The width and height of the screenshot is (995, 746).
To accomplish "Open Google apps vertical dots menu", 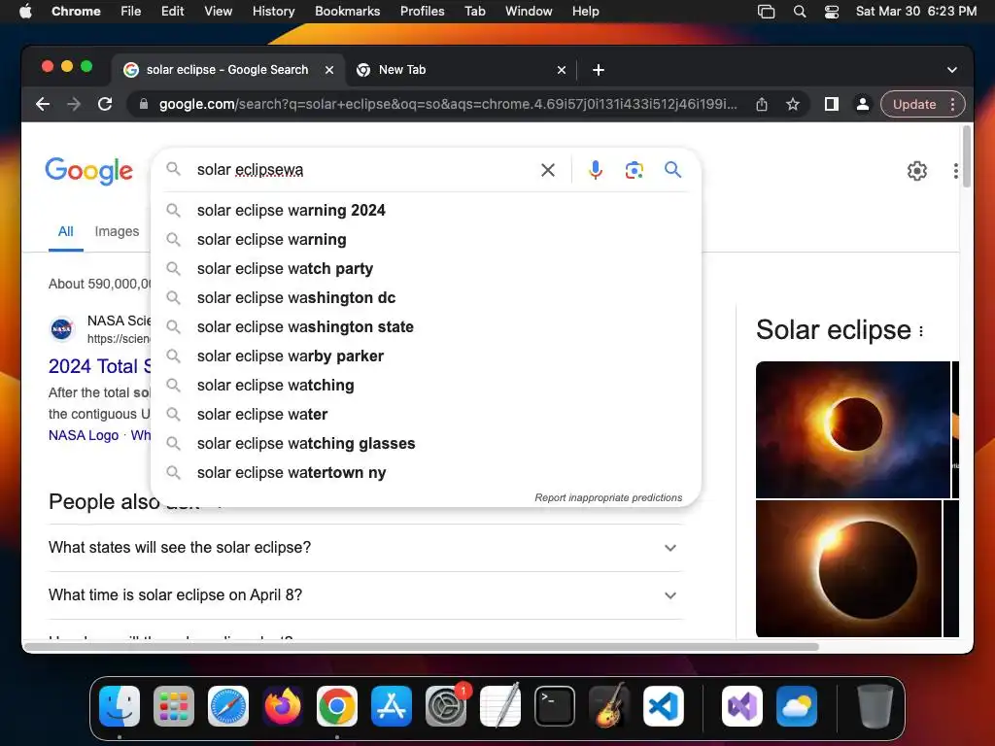I will point(955,171).
